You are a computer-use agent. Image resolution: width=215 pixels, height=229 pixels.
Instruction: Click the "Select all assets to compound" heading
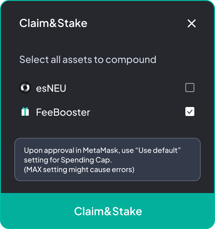[x=88, y=60]
